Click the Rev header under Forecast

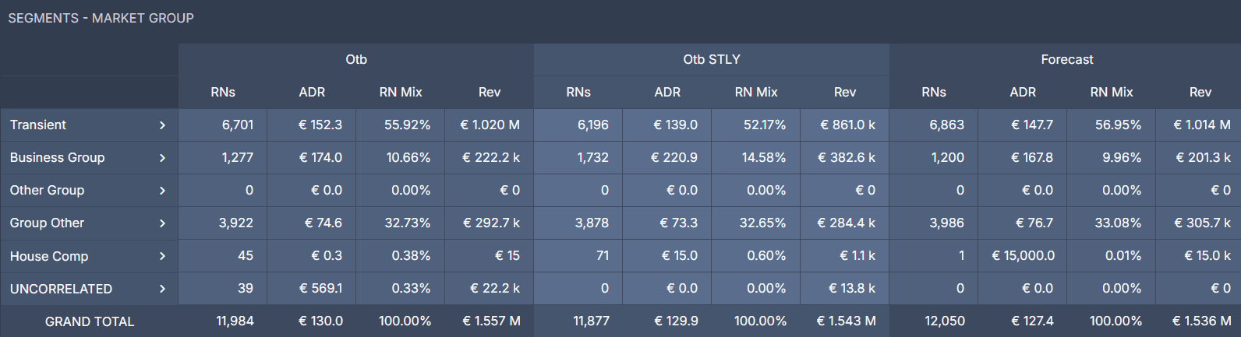(x=1200, y=93)
